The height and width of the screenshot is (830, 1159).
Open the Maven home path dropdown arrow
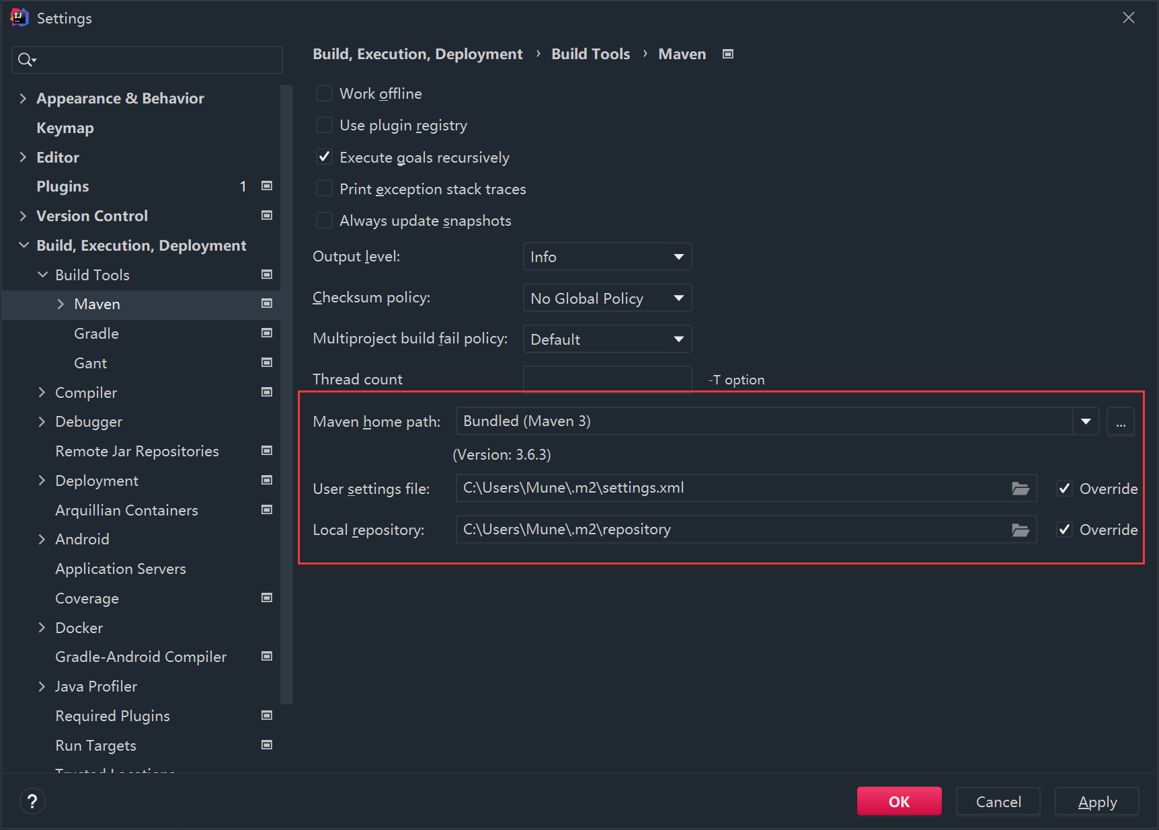(1086, 421)
